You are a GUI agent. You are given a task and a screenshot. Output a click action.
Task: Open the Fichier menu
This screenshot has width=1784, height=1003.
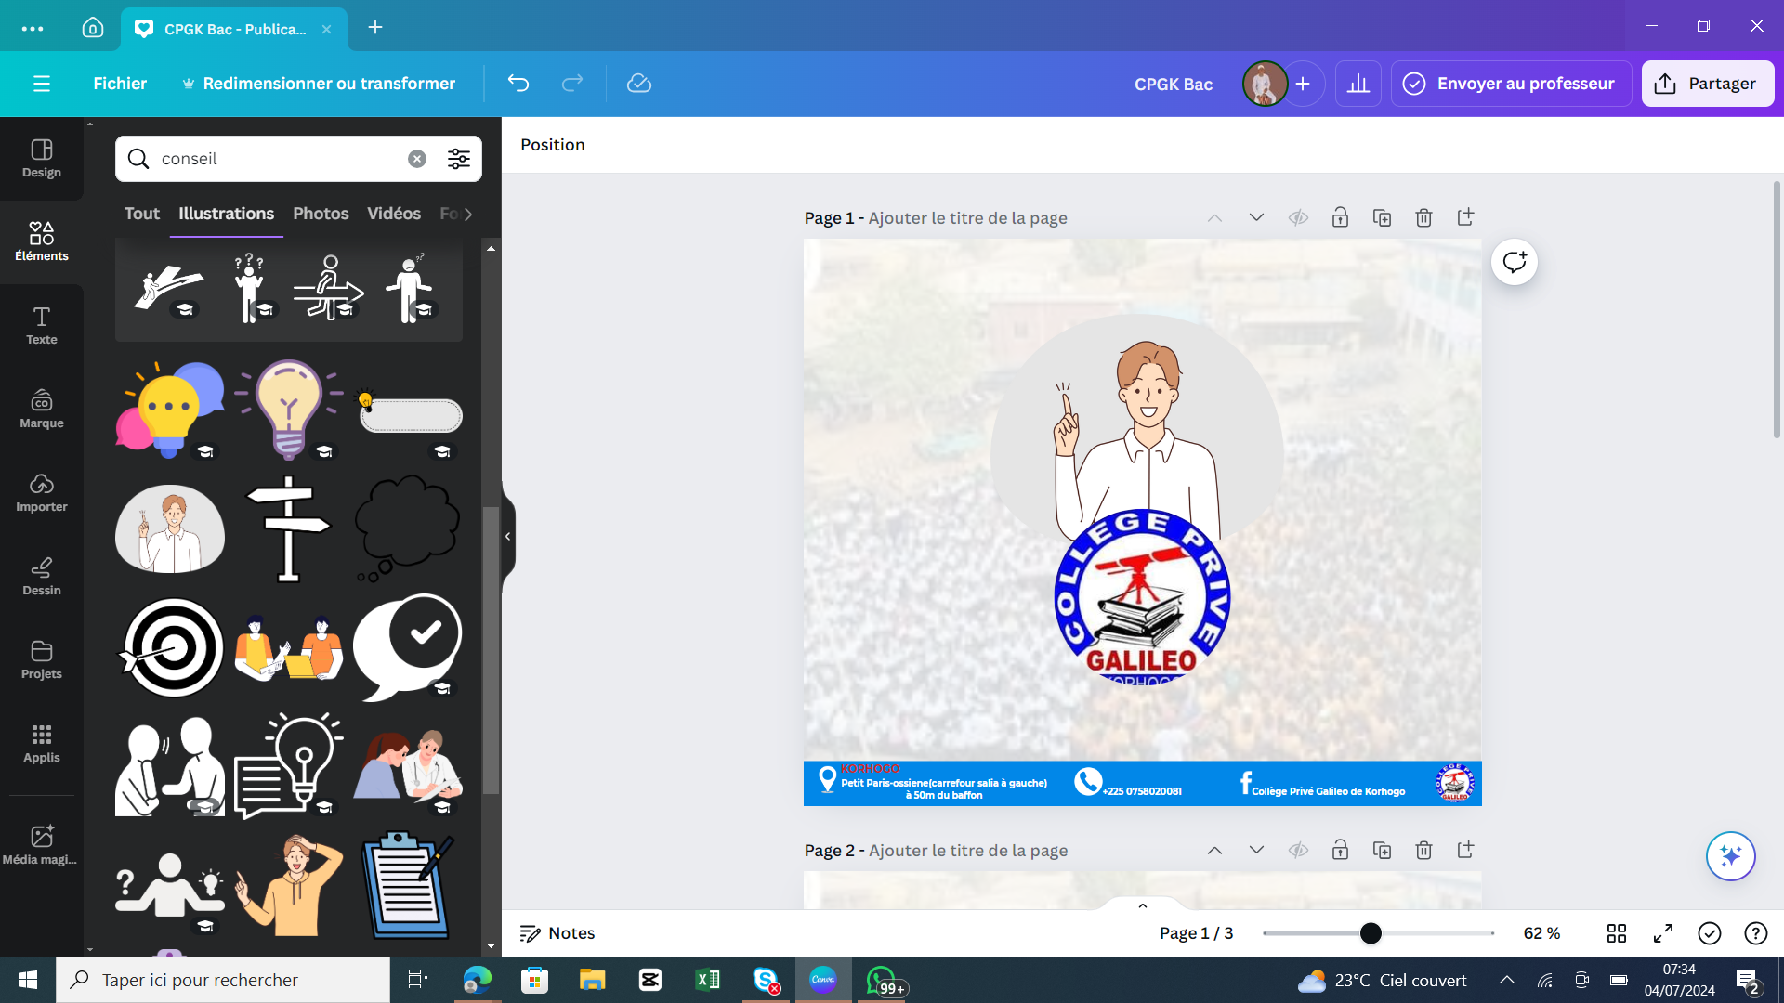tap(120, 84)
